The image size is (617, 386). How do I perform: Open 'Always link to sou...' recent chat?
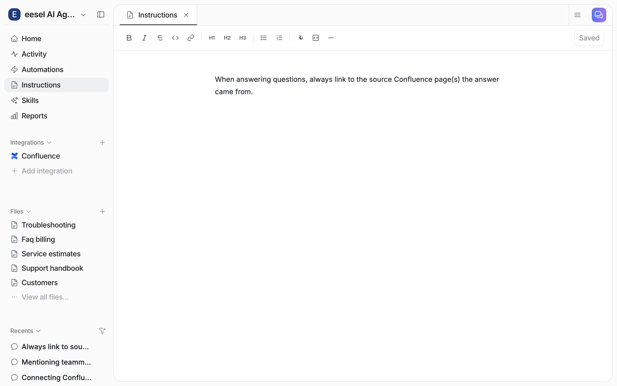57,347
